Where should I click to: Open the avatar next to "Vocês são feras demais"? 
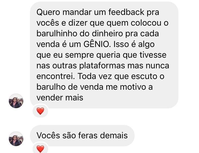click(x=16, y=139)
